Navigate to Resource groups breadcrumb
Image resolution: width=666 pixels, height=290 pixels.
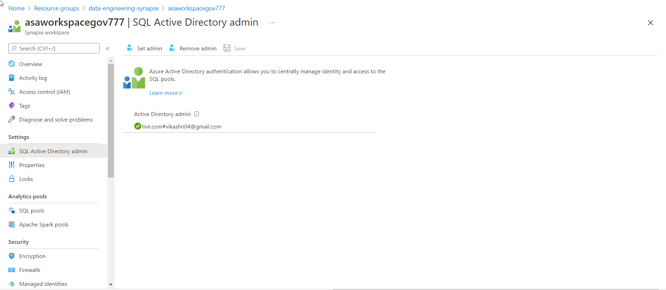click(57, 8)
